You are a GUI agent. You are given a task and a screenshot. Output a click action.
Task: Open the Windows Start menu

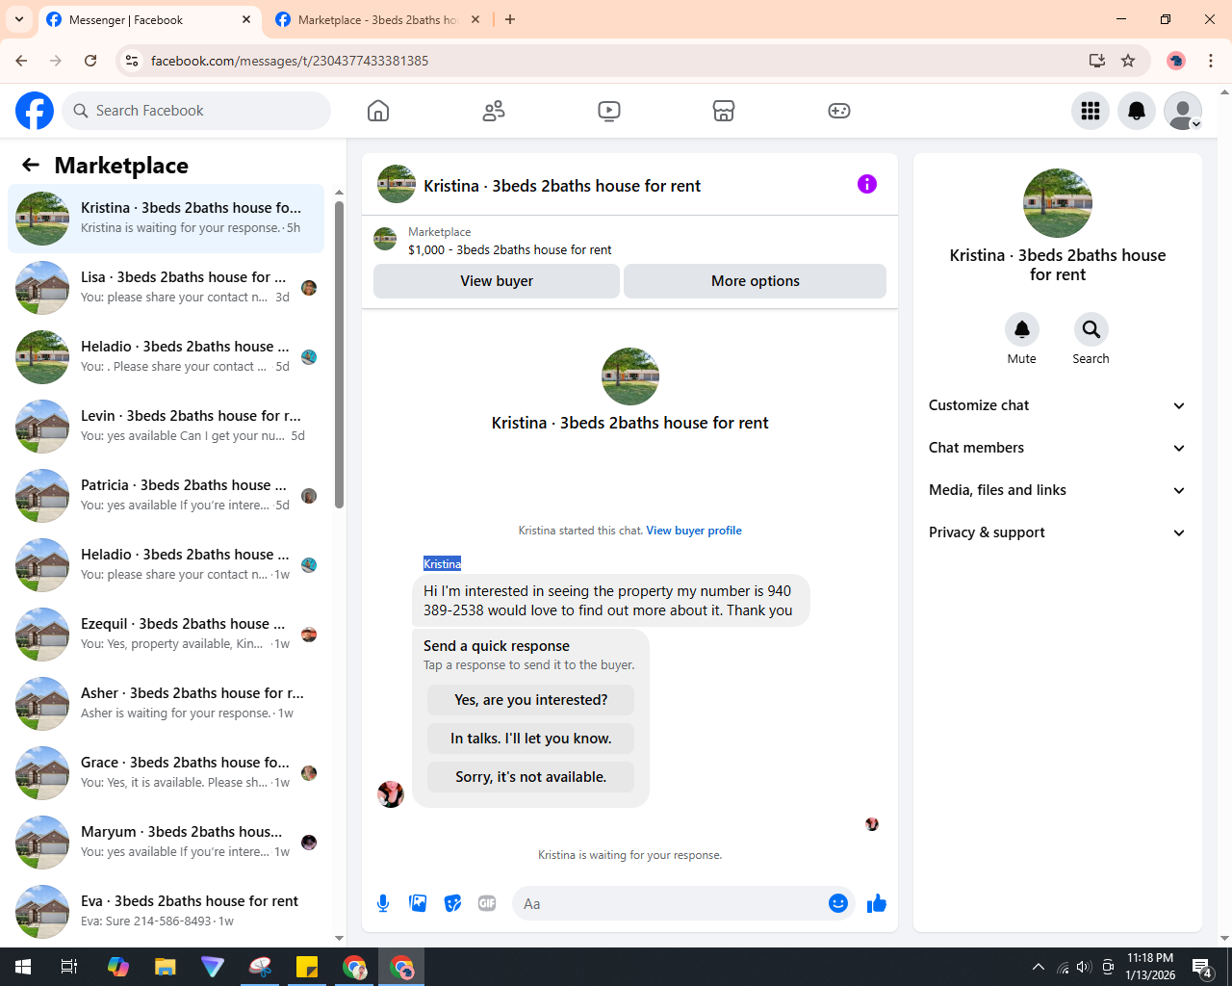(x=23, y=967)
